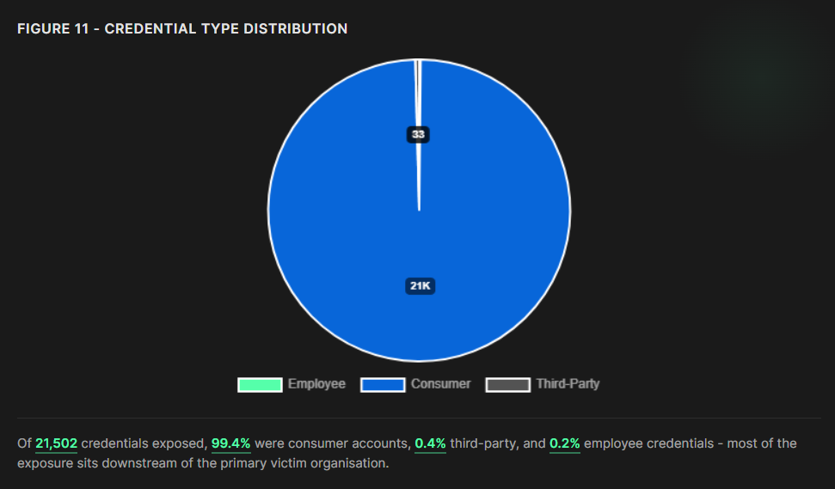Click the highlighted 99.4% consumer value
Image resolution: width=835 pixels, height=489 pixels.
[x=231, y=443]
